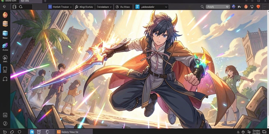Click the back arrow in the toolbar
The height and width of the screenshot is (134, 269).
coord(4,7)
